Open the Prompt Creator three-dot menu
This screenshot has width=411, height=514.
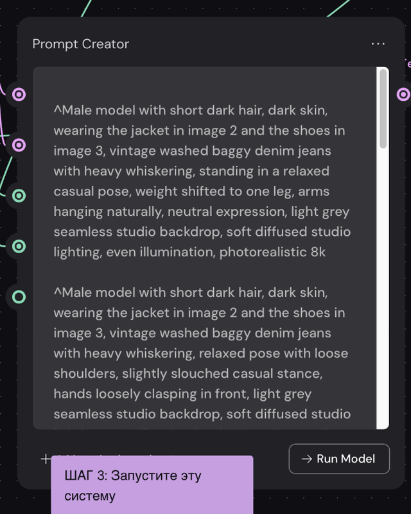coord(378,44)
